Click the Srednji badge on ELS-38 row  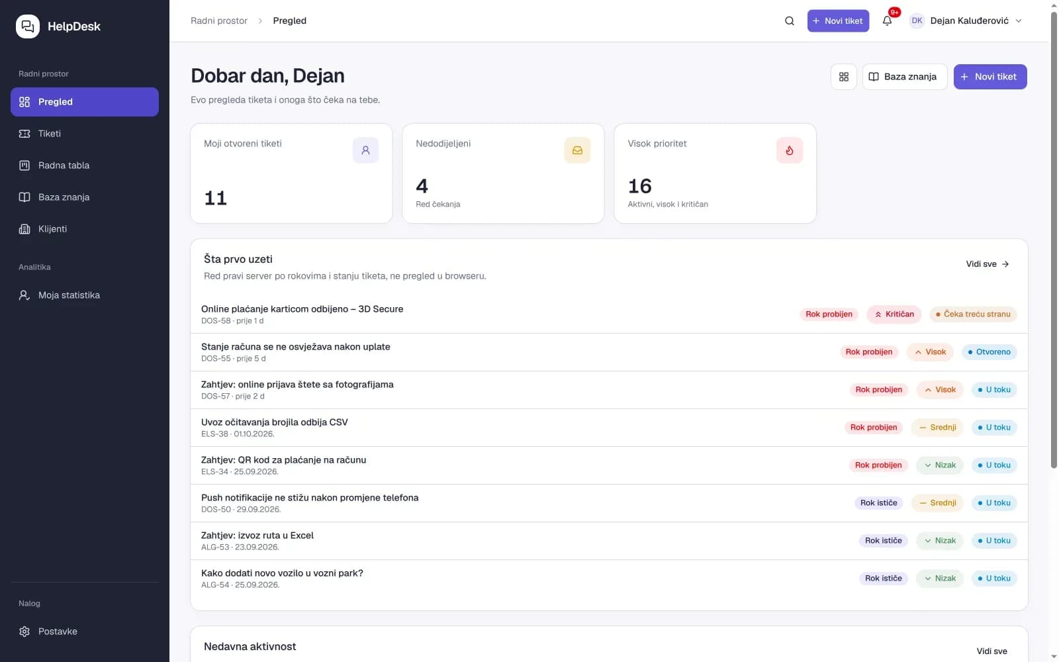coord(938,428)
